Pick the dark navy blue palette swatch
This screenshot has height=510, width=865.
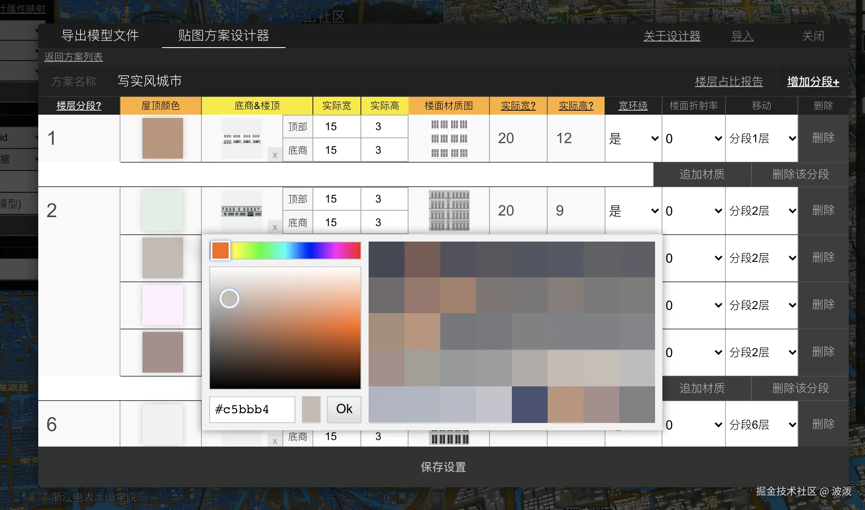[529, 405]
